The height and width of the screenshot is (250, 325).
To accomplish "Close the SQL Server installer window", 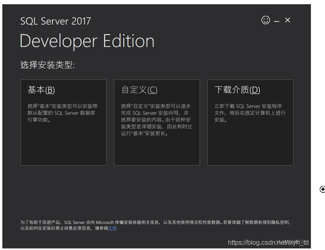I will [x=287, y=20].
